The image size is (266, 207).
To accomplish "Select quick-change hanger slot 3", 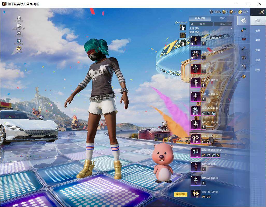I will pos(183,43).
